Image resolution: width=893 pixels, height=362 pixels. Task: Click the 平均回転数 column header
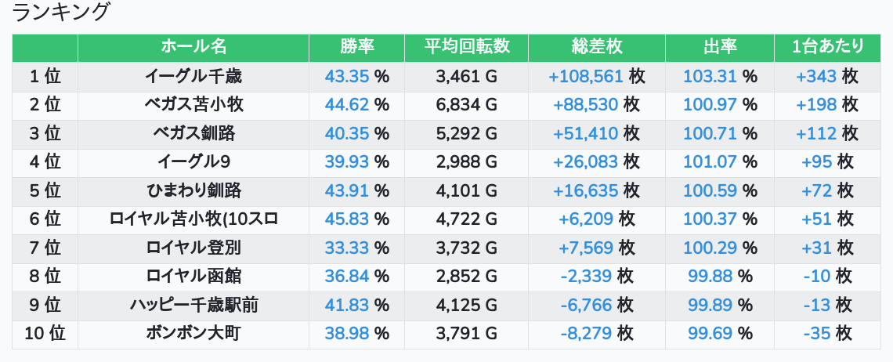466,47
